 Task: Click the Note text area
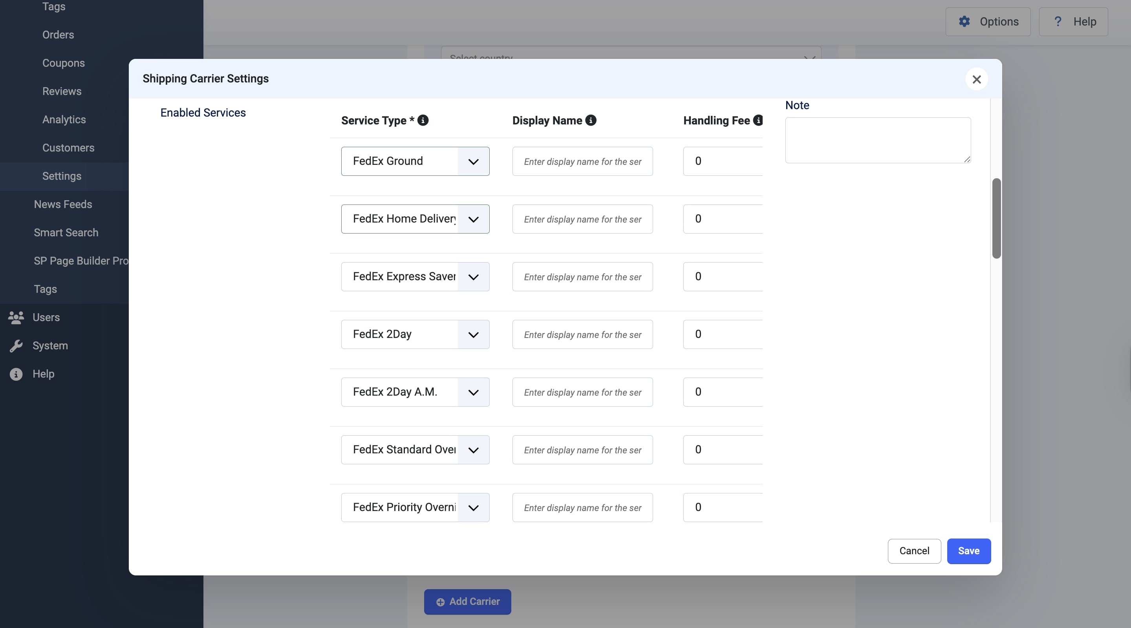(878, 140)
